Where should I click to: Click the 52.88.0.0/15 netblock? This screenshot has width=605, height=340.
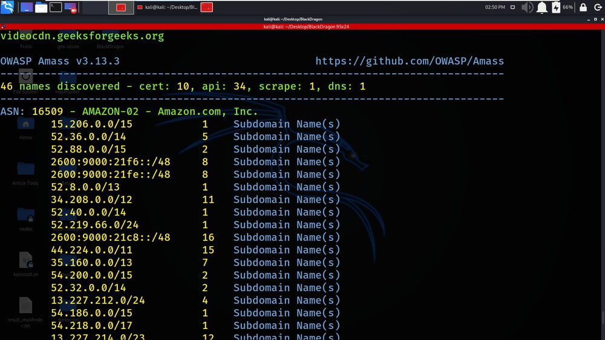pos(88,149)
